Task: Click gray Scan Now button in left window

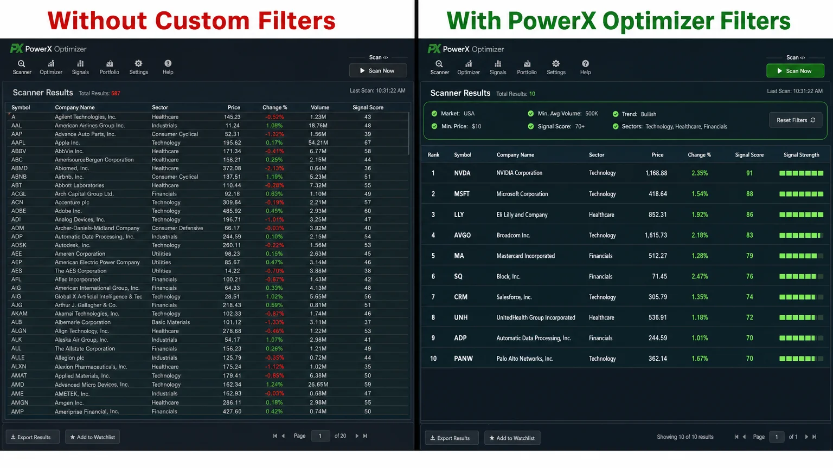Action: [377, 71]
